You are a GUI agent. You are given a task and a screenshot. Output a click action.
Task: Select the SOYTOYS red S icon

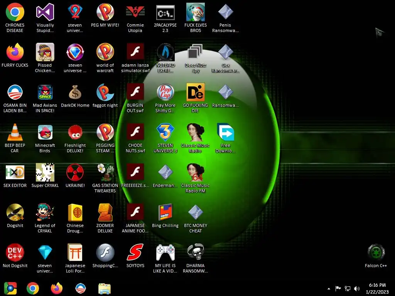(x=135, y=252)
